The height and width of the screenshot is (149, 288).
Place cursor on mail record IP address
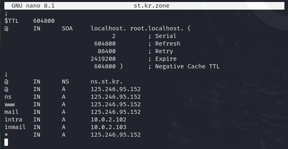116,112
